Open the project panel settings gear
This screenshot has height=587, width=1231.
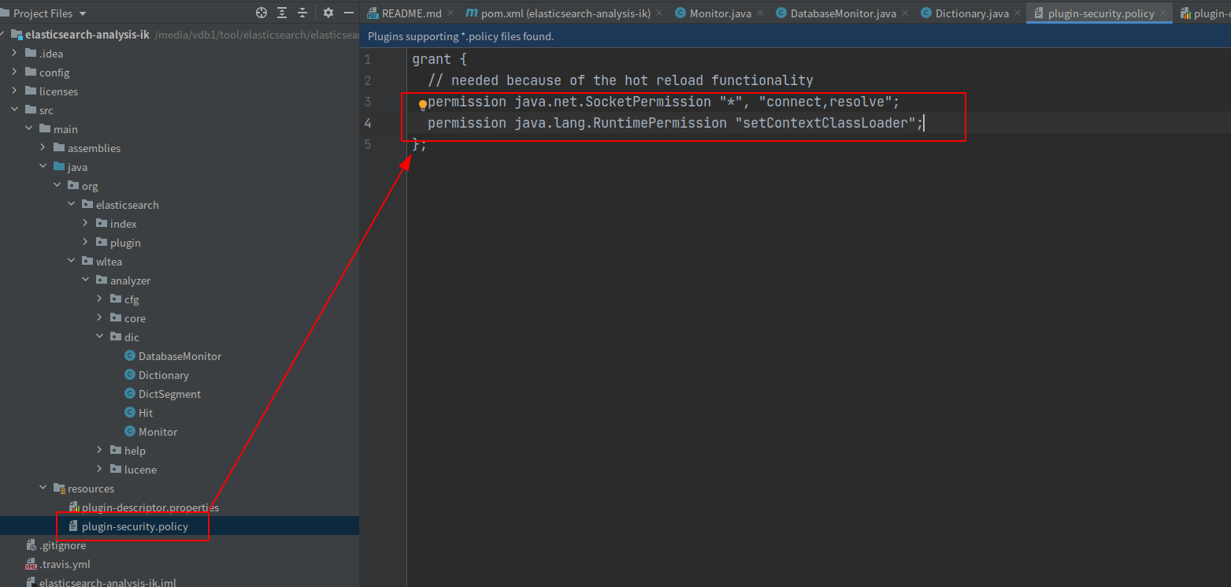point(328,13)
